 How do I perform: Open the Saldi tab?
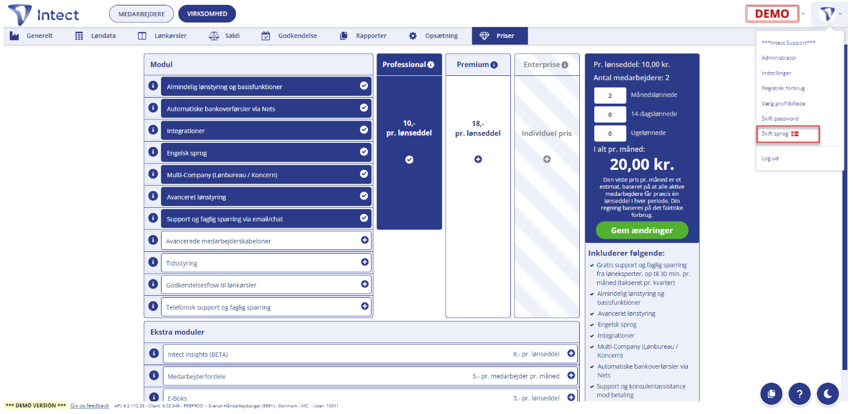pyautogui.click(x=224, y=36)
